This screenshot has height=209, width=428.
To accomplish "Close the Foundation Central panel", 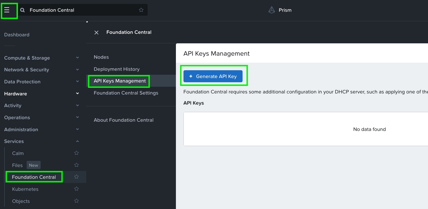I will [x=96, y=32].
